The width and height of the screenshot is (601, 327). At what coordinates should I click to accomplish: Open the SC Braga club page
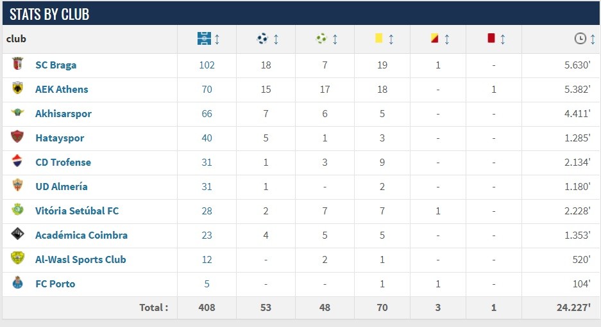click(x=56, y=65)
